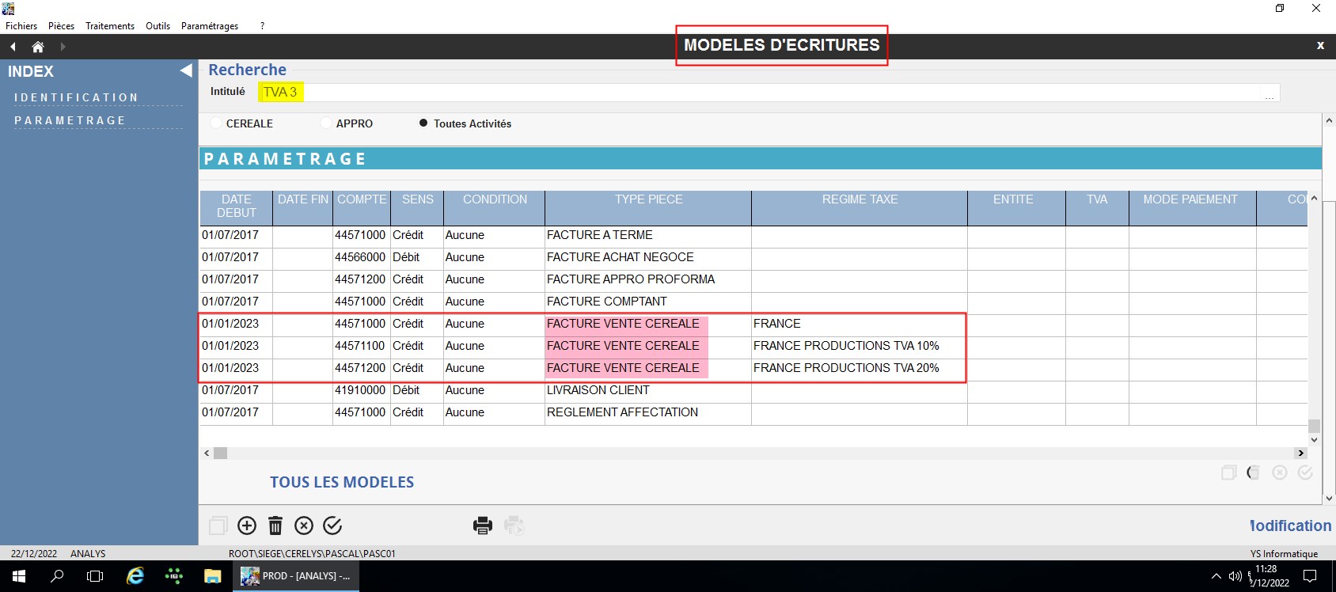Click the table's horizontal scrollbar right arrow
The height and width of the screenshot is (592, 1336).
(x=1300, y=453)
